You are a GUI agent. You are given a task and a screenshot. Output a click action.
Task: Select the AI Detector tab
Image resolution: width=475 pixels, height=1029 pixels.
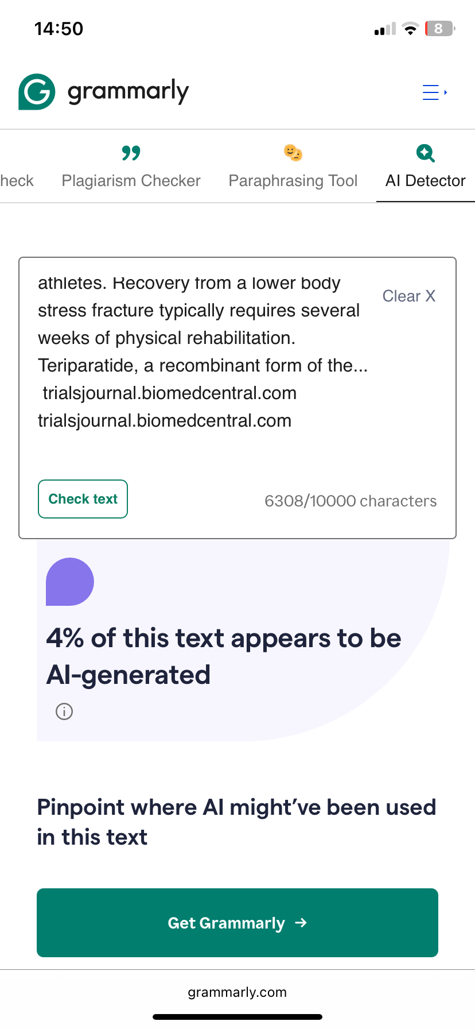point(425,181)
